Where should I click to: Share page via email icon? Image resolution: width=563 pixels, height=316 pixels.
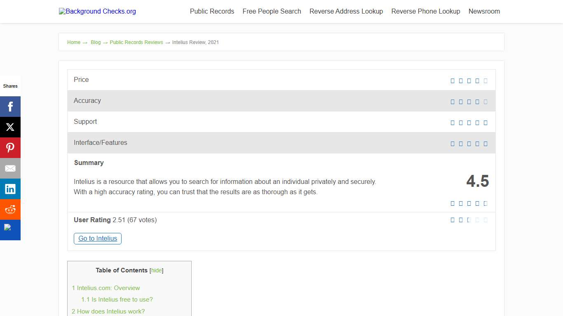pyautogui.click(x=10, y=168)
